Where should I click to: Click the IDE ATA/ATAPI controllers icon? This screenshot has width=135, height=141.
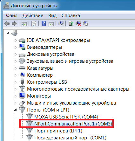[x=22, y=40]
